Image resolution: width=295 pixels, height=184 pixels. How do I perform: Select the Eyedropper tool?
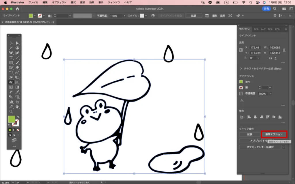[x=17, y=92]
